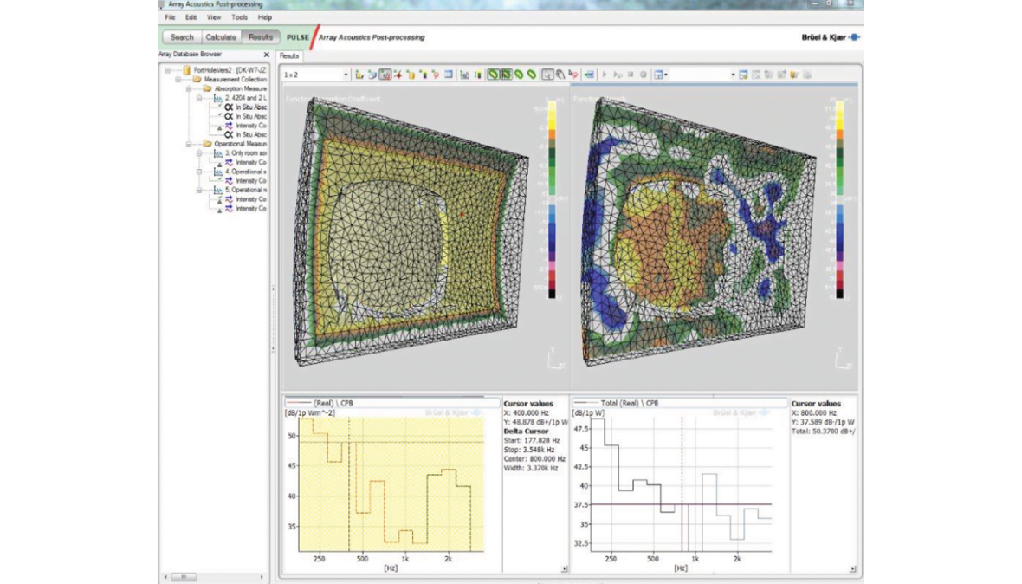Select the '3. Only room' measurement tree item
Screen dimensions: 1022x584
pyautogui.click(x=245, y=152)
